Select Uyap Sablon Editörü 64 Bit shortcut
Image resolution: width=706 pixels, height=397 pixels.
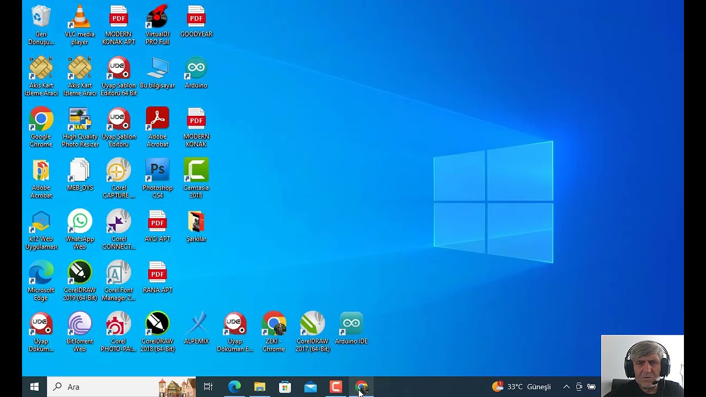(119, 77)
